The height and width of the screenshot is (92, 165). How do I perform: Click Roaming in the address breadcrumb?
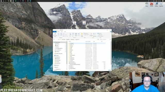coord(72,39)
